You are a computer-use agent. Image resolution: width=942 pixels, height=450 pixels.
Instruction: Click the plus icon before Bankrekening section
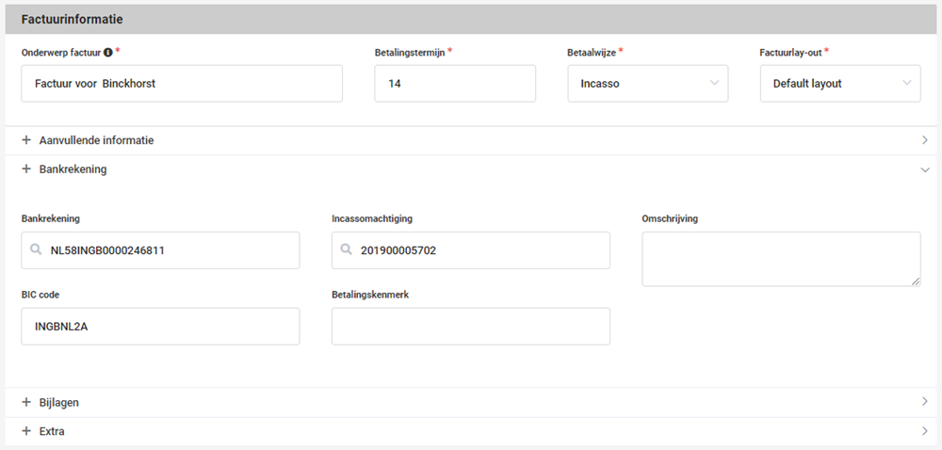(x=25, y=169)
